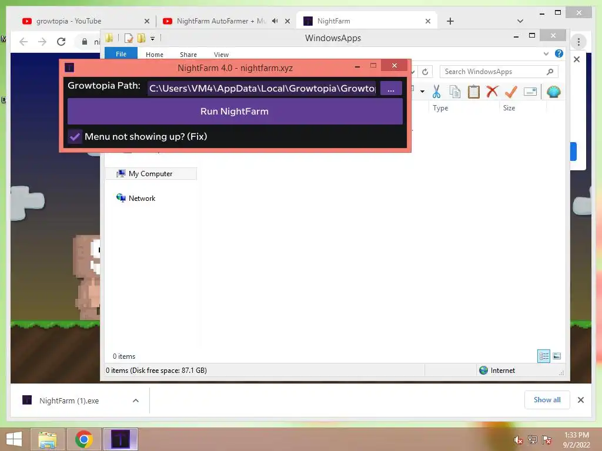
Task: Click the NightFarm taskbar button
Action: [x=121, y=439]
